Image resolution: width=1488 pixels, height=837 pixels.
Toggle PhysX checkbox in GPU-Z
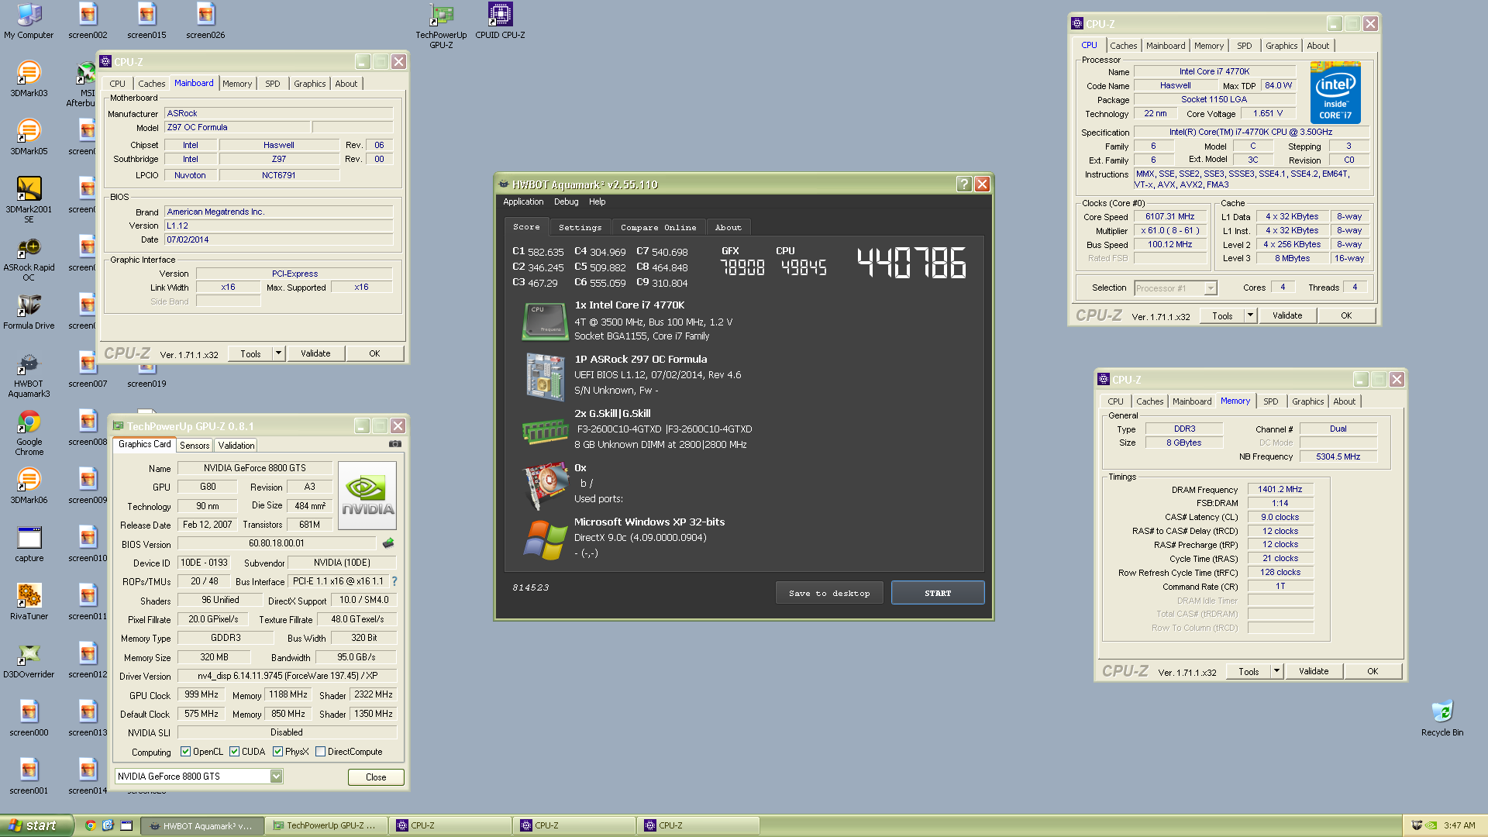coord(277,751)
